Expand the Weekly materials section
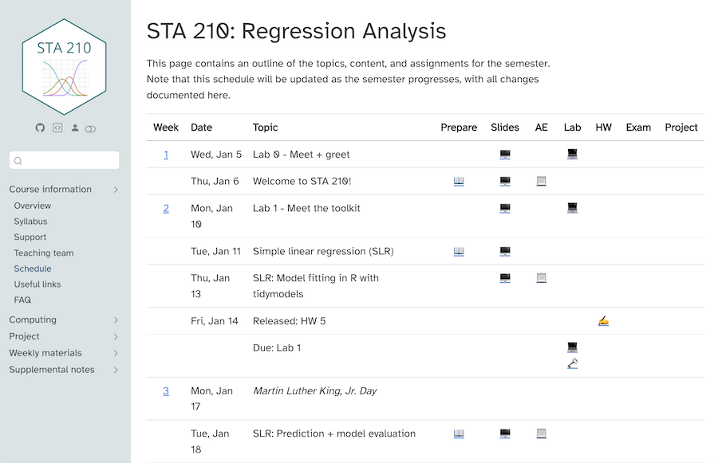The image size is (718, 463). pos(116,353)
